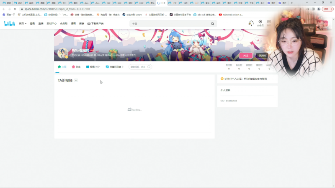Screen dimensions: 335x188
Task: Open the 大会员 icon in header
Action: click(260, 23)
